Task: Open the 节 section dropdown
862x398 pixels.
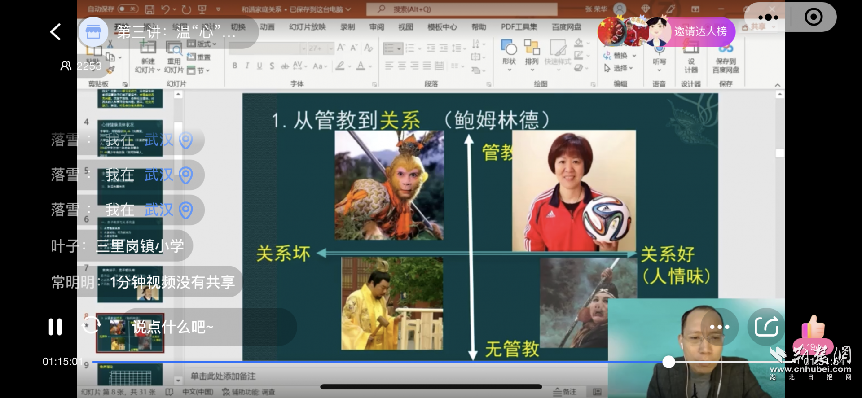Action: 198,70
